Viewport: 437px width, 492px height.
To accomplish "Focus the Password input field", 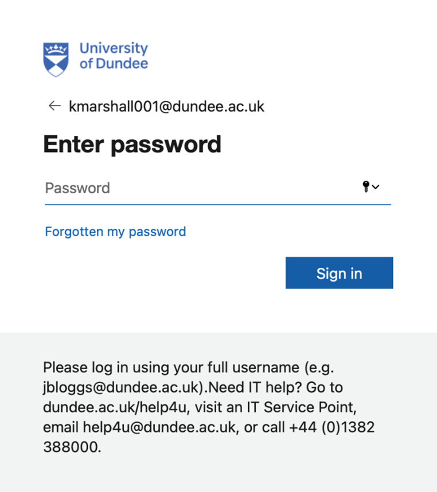I will (218, 188).
